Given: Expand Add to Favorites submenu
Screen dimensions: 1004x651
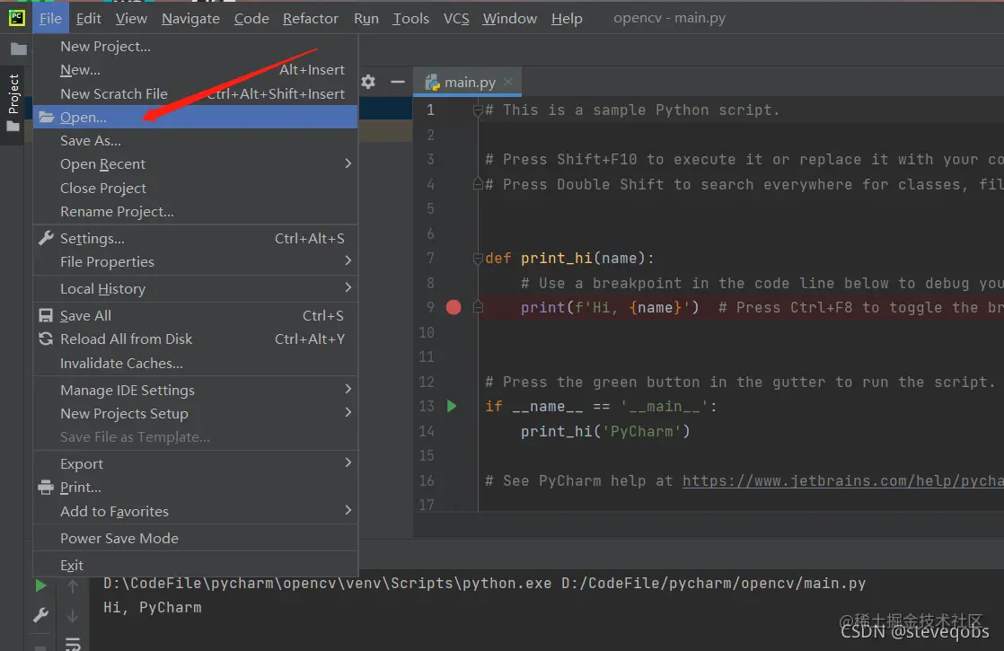Looking at the screenshot, I should tap(195, 511).
